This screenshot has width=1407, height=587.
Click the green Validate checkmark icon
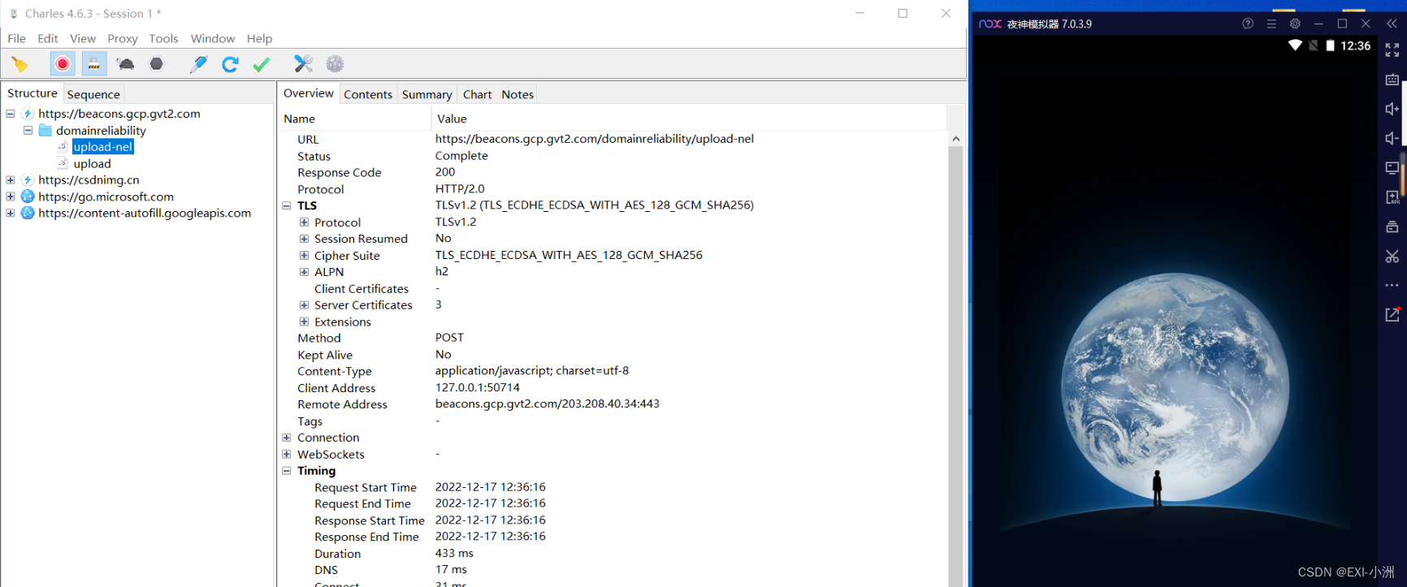coord(262,64)
